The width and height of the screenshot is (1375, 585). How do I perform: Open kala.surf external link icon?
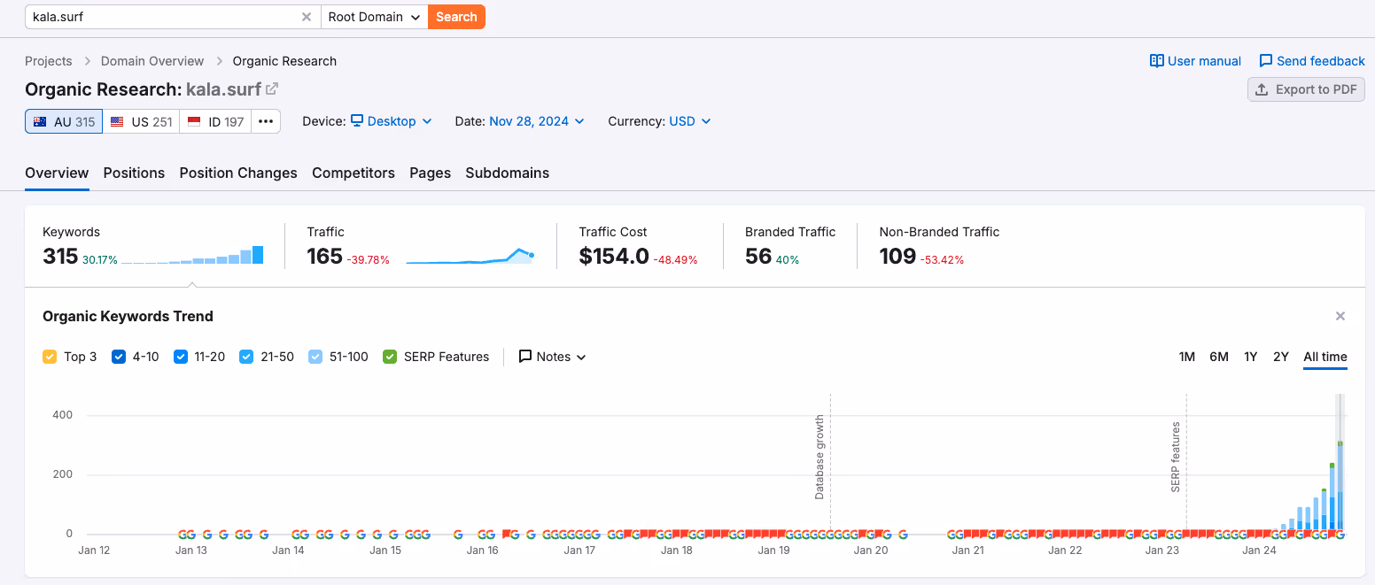272,89
